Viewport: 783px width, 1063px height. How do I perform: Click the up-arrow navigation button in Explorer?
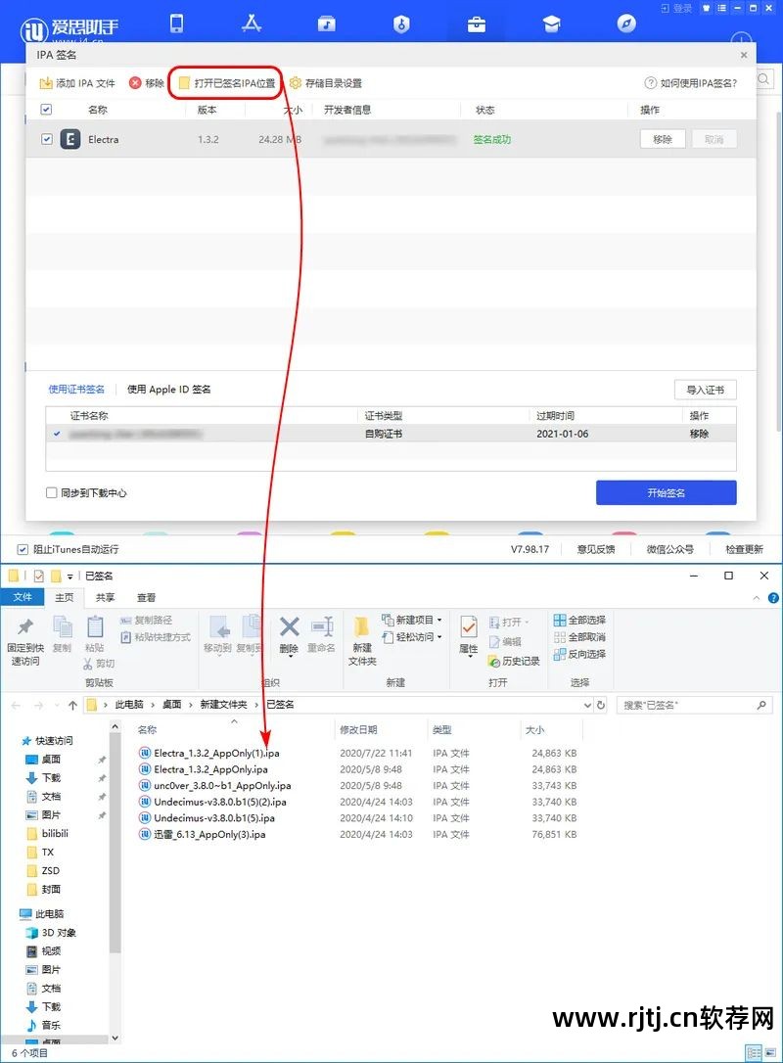[x=72, y=705]
